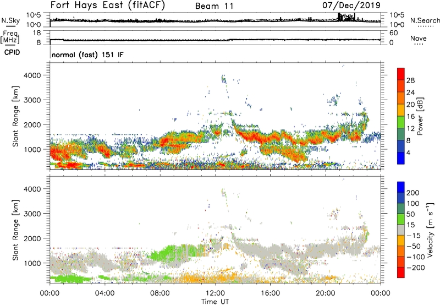
Task: Click the '08:00' time axis tick label
Action: point(160,293)
